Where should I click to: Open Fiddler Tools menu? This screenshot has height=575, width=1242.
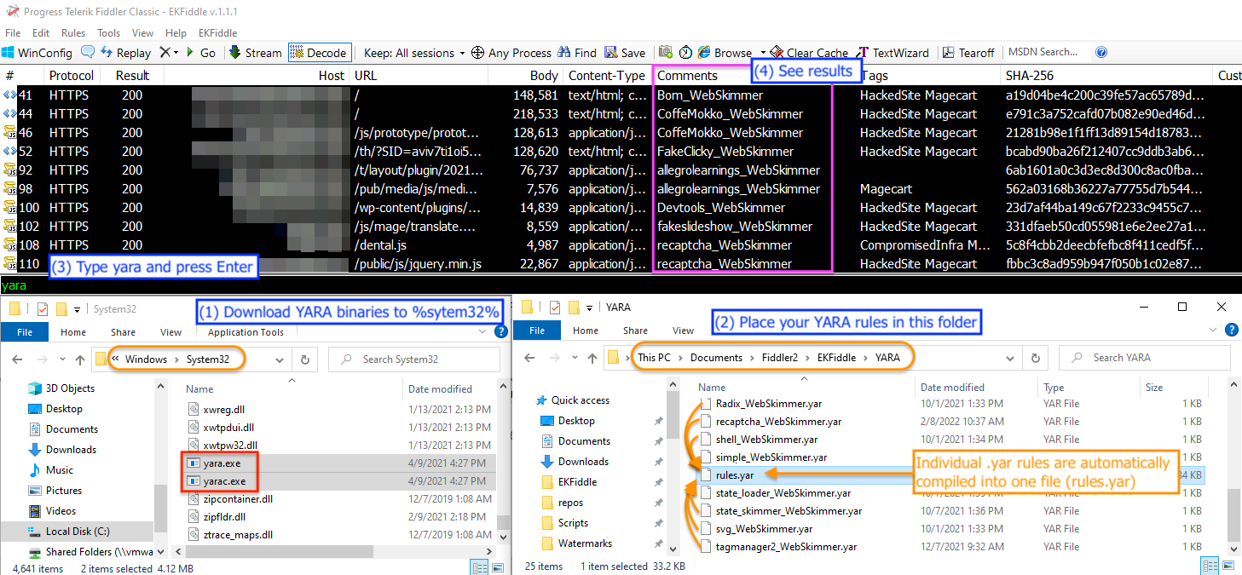click(109, 33)
